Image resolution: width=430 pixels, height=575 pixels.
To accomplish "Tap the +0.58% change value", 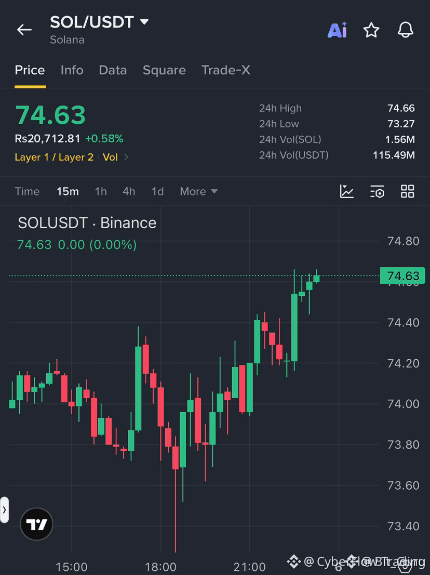I will tap(104, 139).
